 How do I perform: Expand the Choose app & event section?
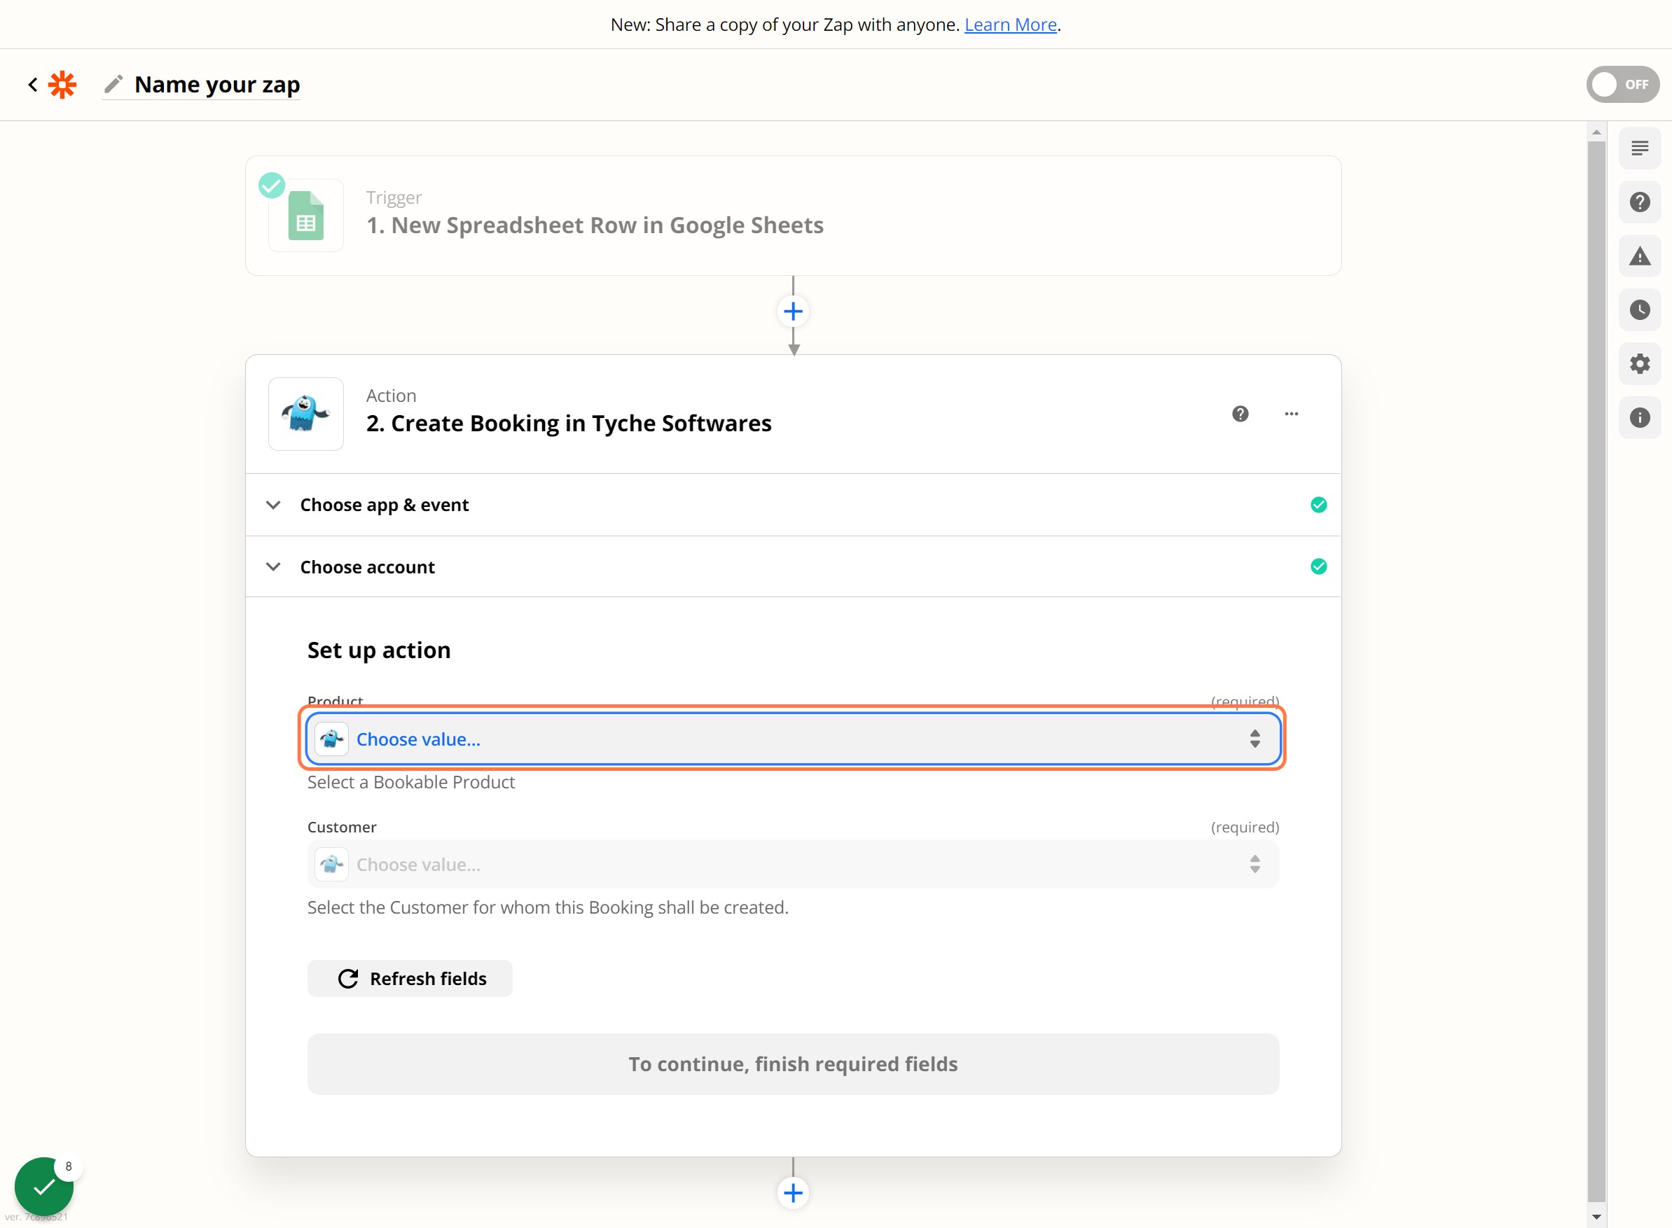pos(793,505)
